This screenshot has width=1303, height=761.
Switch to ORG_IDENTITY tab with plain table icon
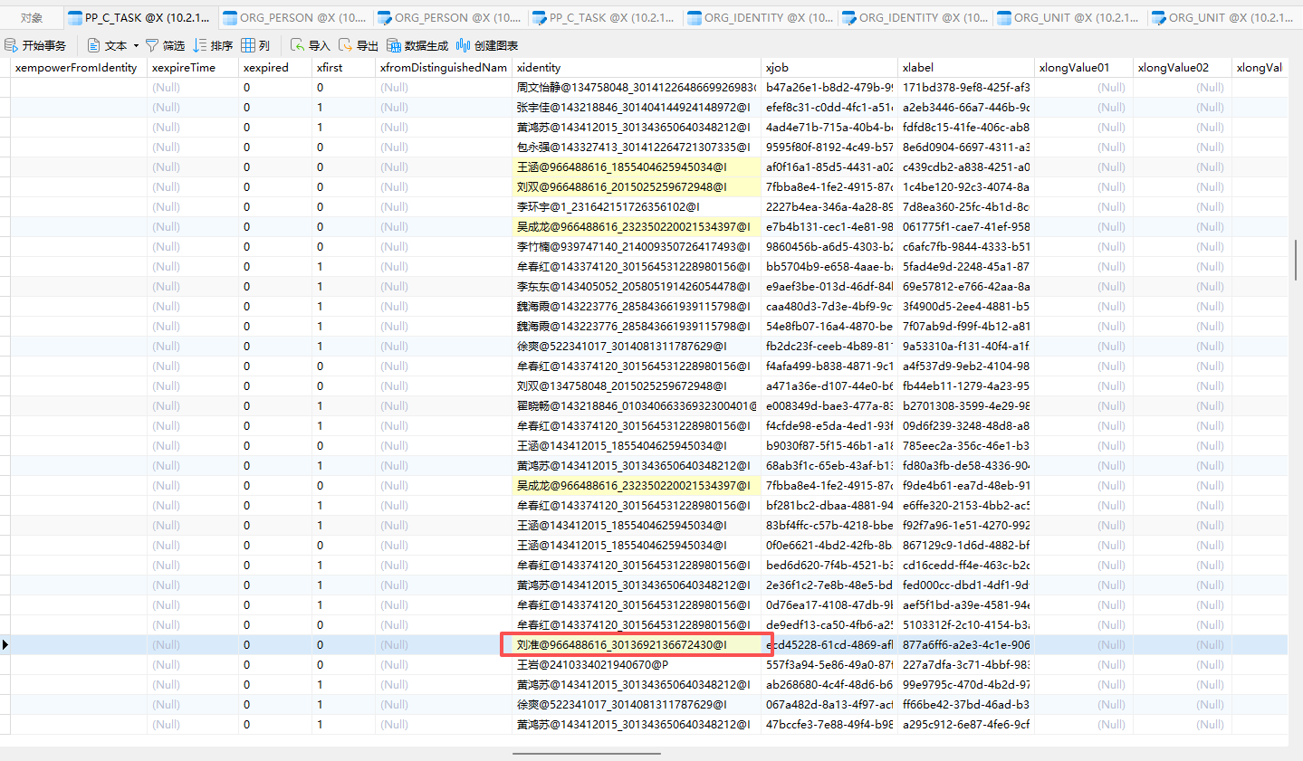tap(760, 17)
